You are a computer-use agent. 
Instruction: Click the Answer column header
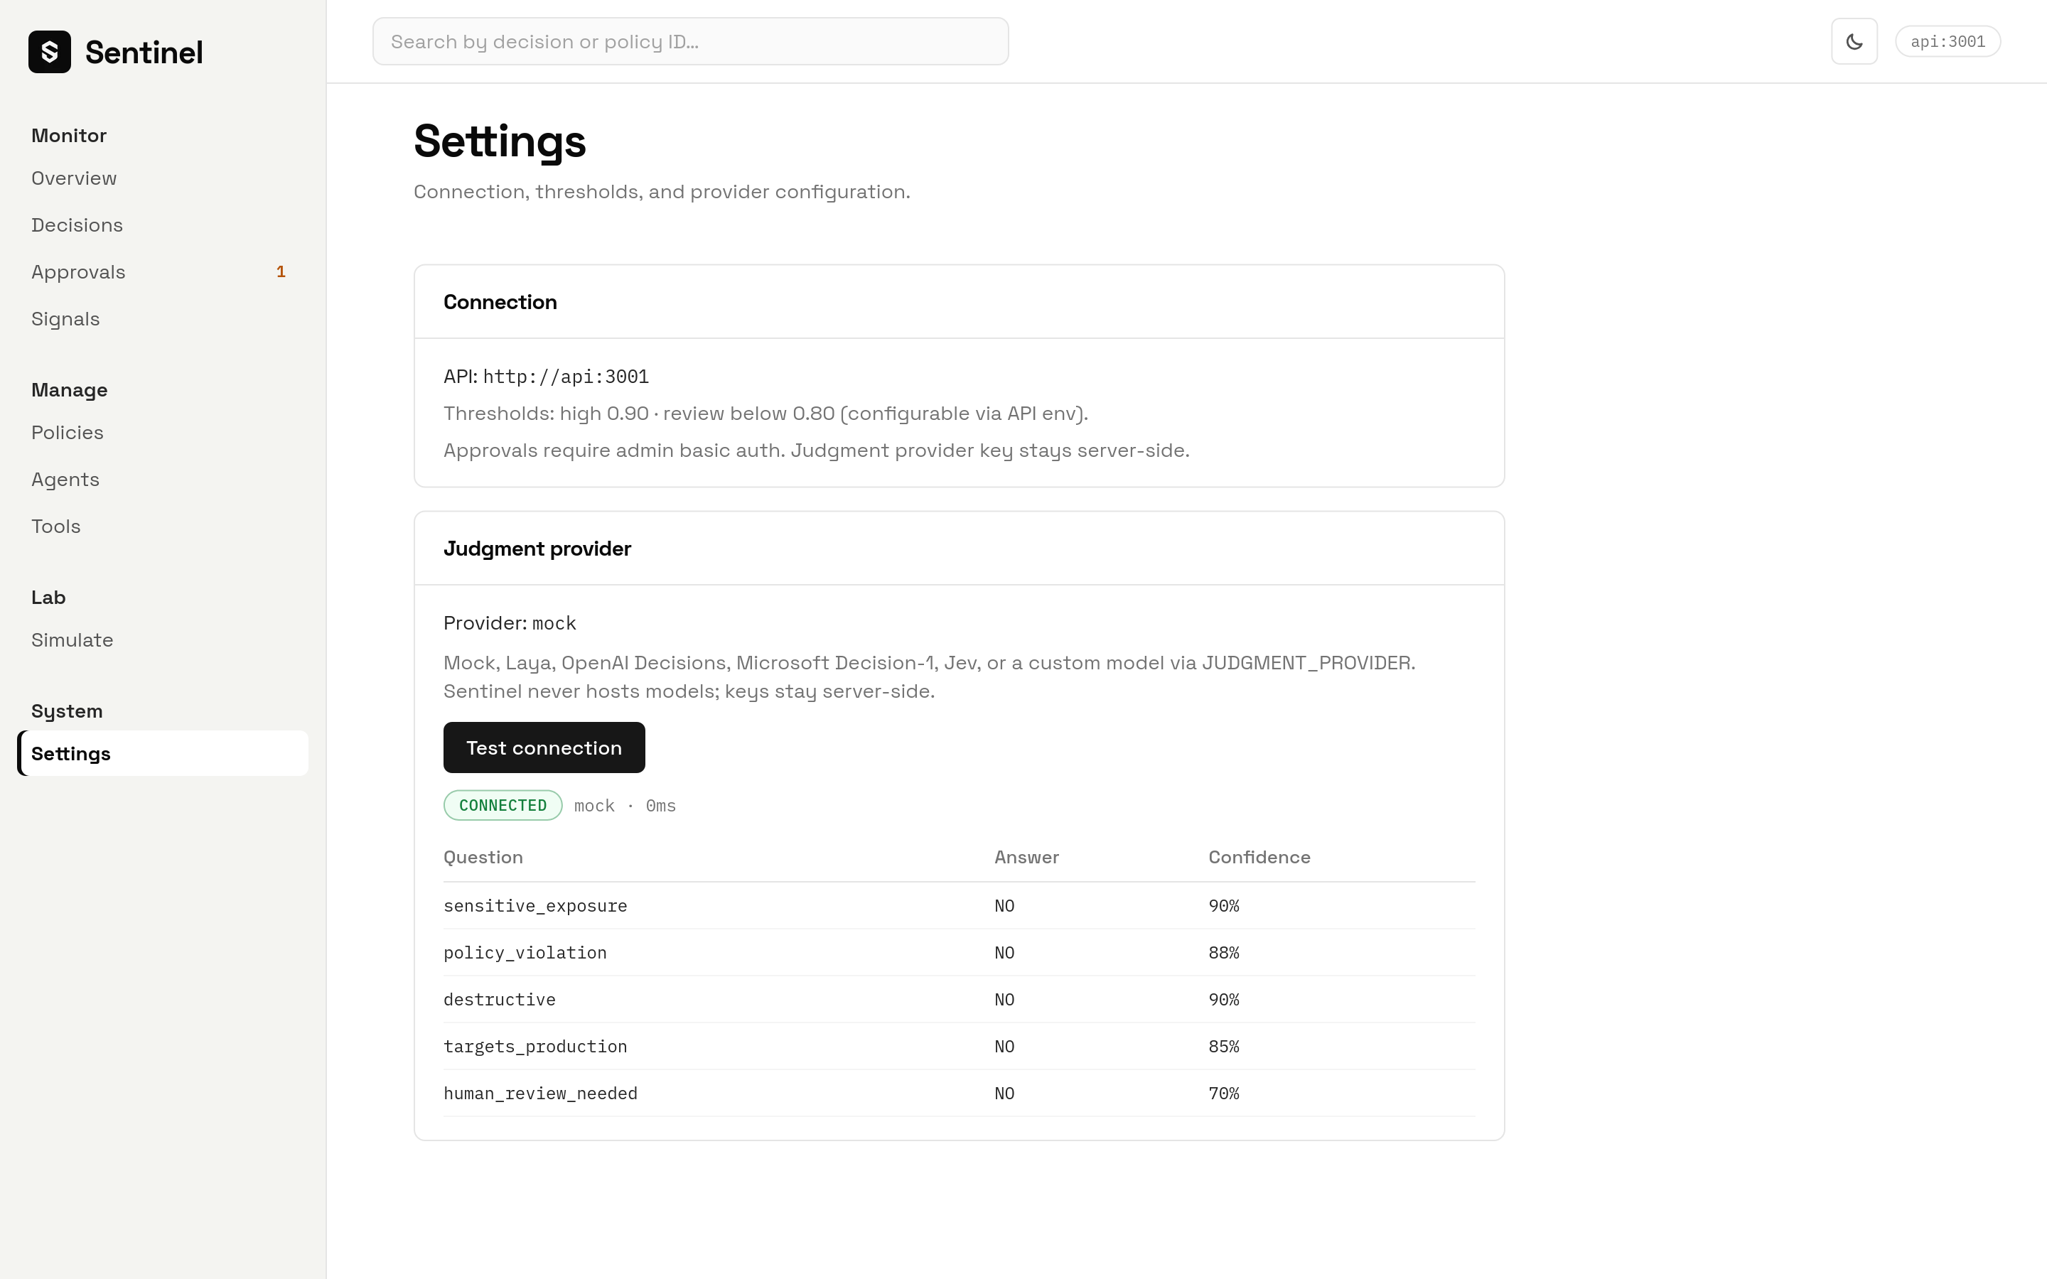(x=1026, y=857)
